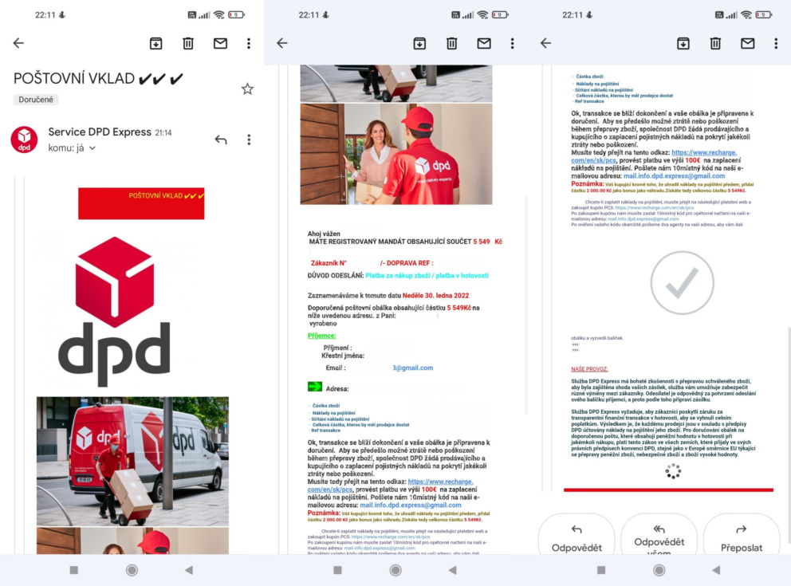Delete the email in the right screenshot
This screenshot has width=791, height=586.
(716, 43)
